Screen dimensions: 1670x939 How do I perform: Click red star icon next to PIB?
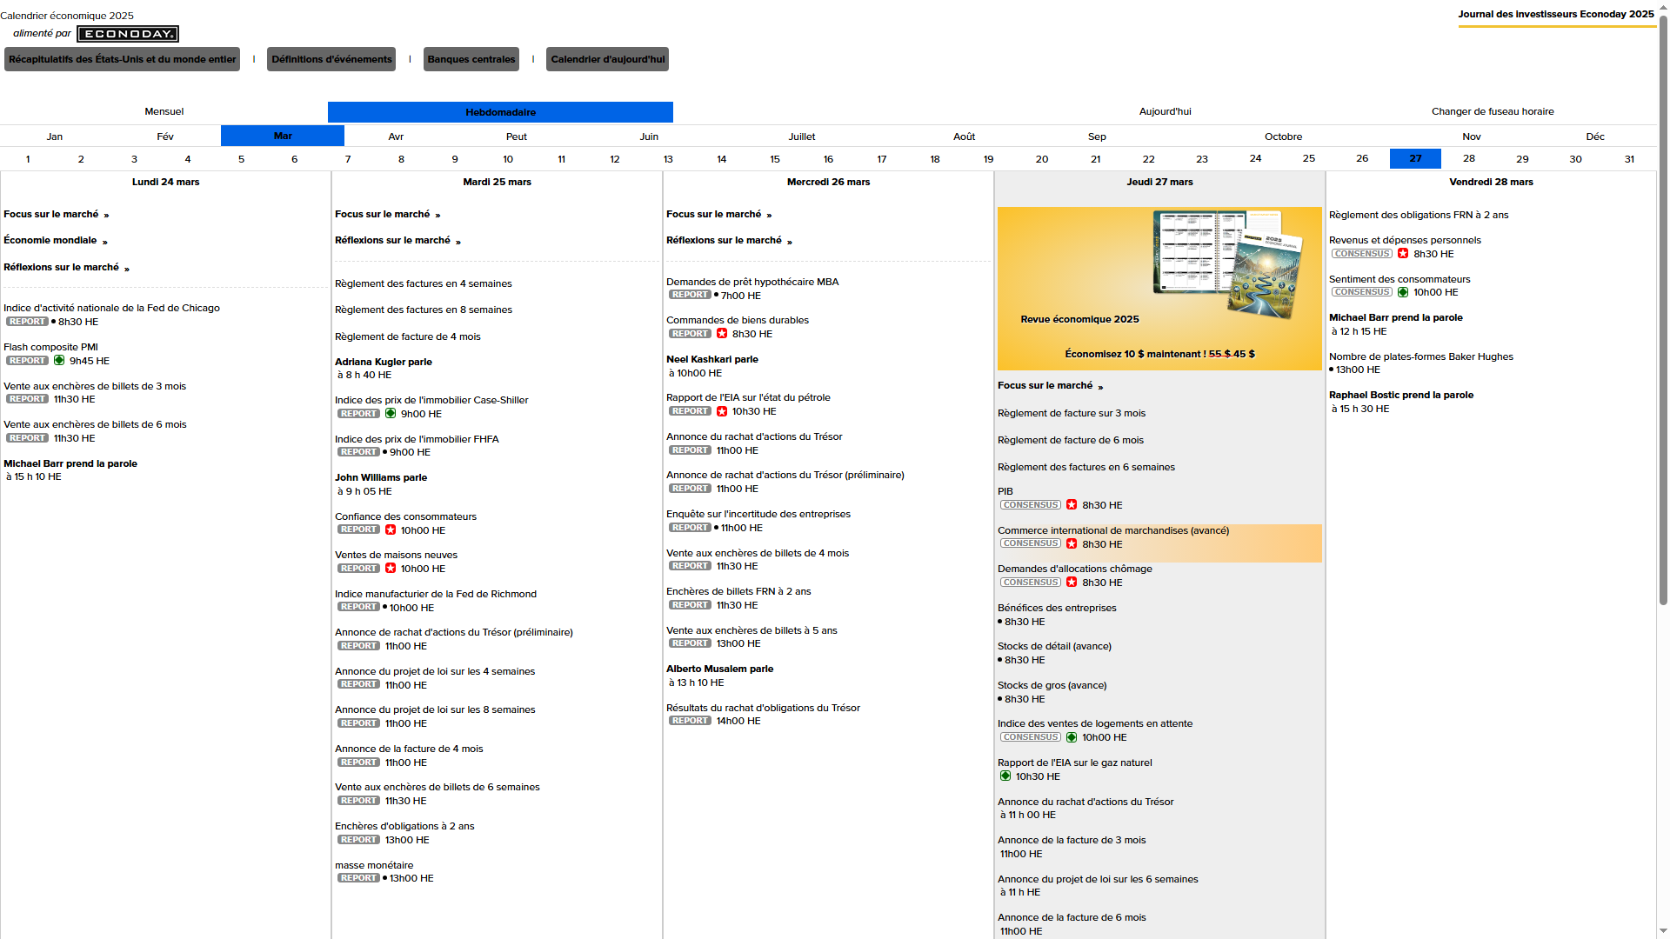[1072, 505]
